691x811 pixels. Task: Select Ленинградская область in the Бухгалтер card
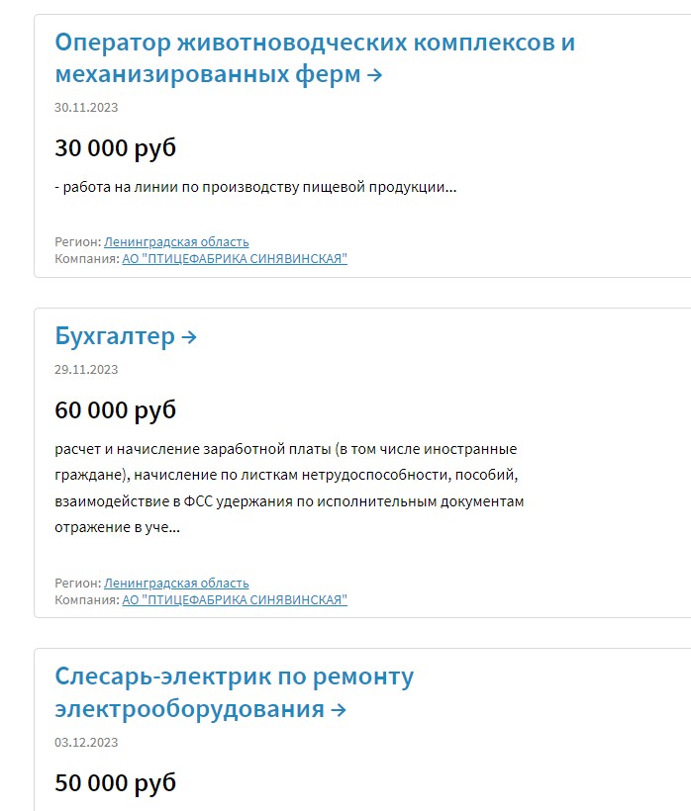[176, 583]
